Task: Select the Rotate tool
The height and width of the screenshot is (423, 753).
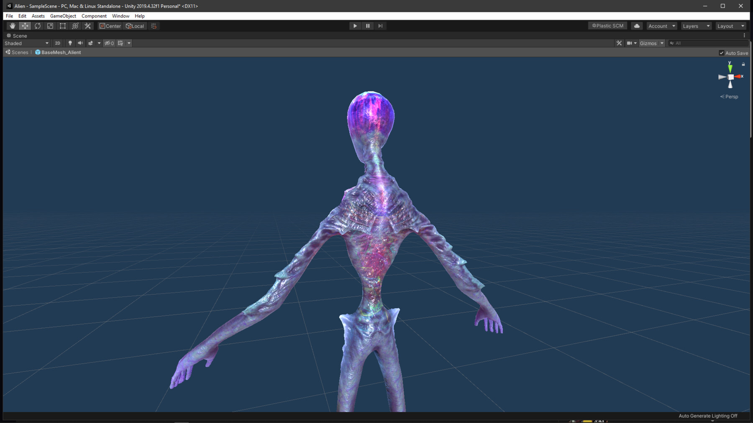Action: point(37,25)
